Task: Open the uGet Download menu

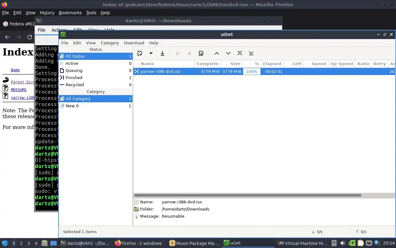Action: (x=134, y=43)
